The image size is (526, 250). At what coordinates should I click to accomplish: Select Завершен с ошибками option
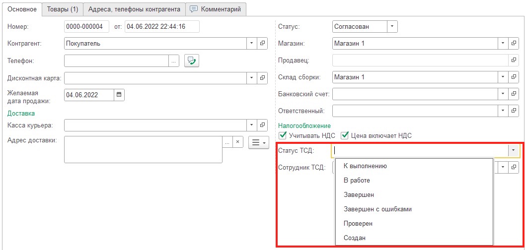414,209
